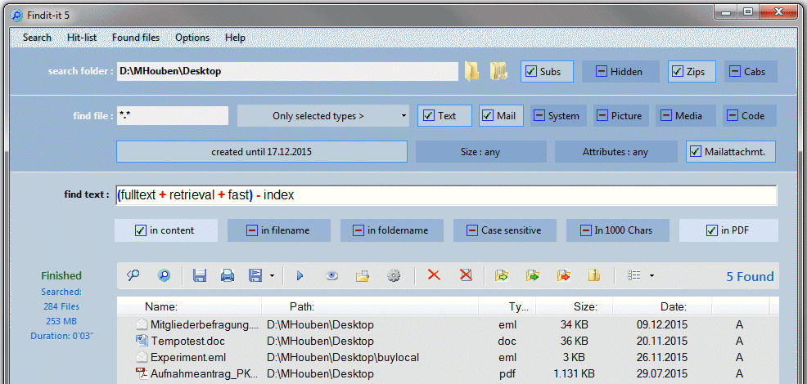Click the list view icon
The image size is (807, 384).
point(634,275)
